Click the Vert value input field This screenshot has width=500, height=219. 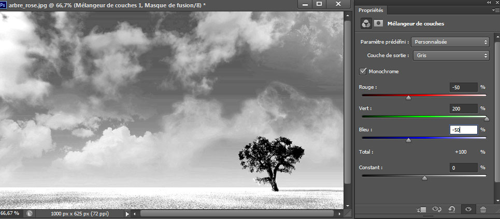pyautogui.click(x=463, y=108)
